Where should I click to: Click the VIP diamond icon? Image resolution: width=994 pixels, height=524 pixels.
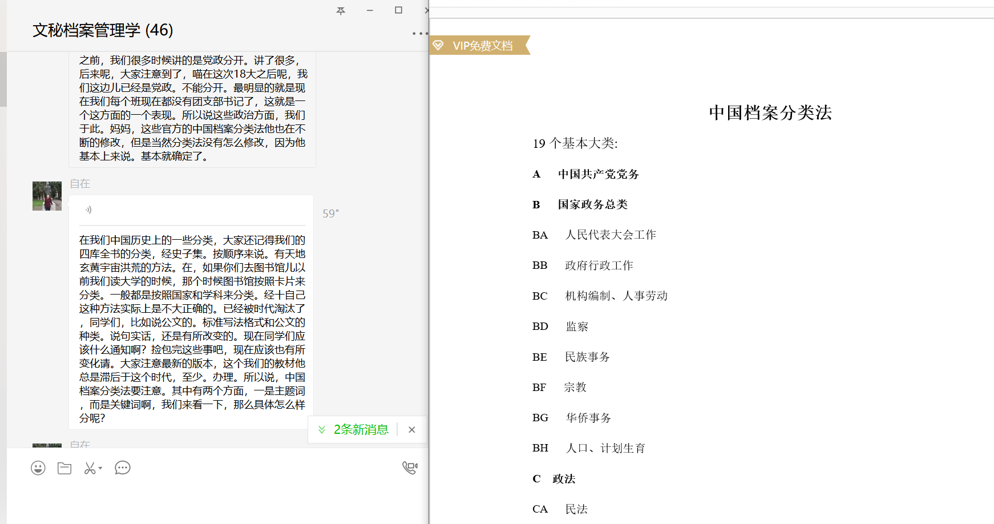(x=438, y=45)
